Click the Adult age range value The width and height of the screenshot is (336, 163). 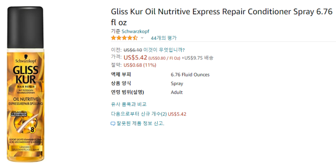(x=177, y=92)
